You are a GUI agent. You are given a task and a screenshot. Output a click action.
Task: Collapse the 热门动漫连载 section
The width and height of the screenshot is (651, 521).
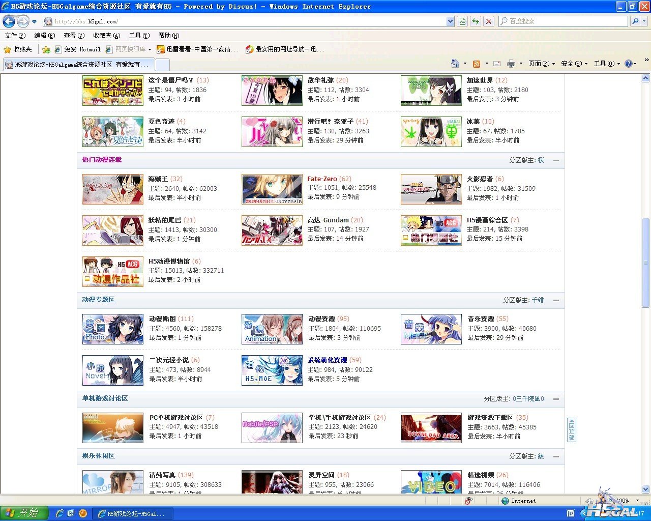(x=556, y=160)
